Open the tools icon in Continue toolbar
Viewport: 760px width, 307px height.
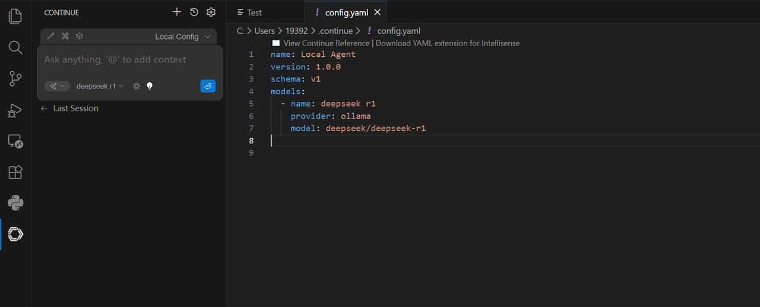pos(65,36)
